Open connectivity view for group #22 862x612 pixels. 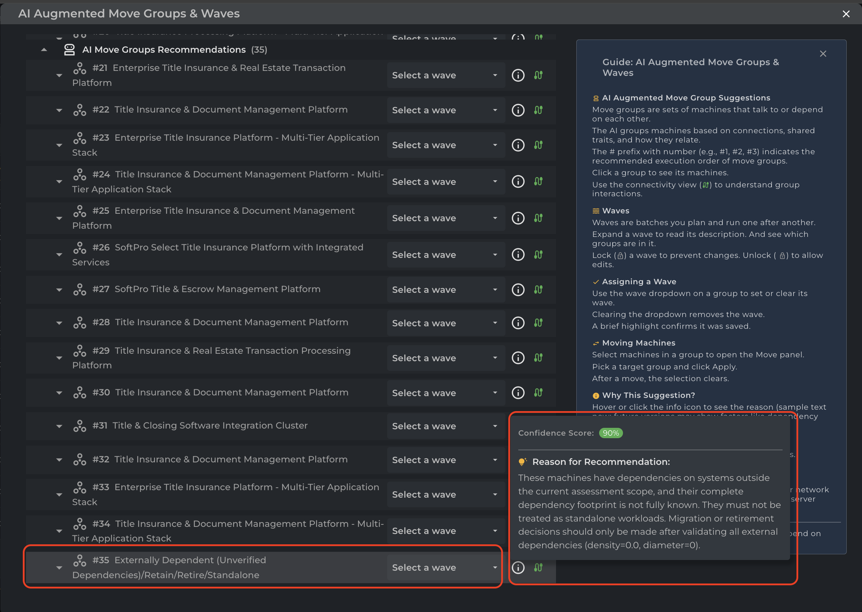[x=538, y=110]
